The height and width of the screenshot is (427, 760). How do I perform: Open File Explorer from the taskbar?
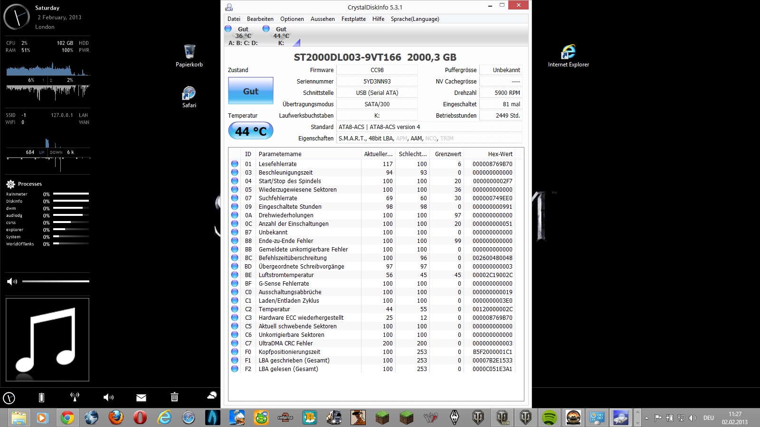coord(19,418)
